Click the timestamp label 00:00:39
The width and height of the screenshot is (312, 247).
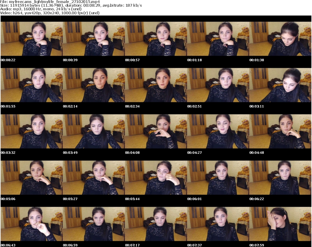(70, 60)
